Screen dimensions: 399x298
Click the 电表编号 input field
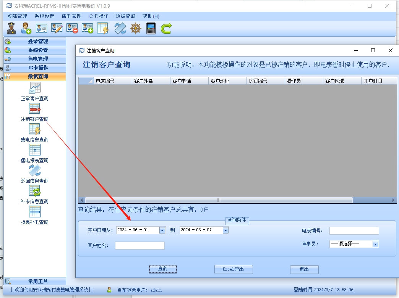pyautogui.click(x=354, y=230)
